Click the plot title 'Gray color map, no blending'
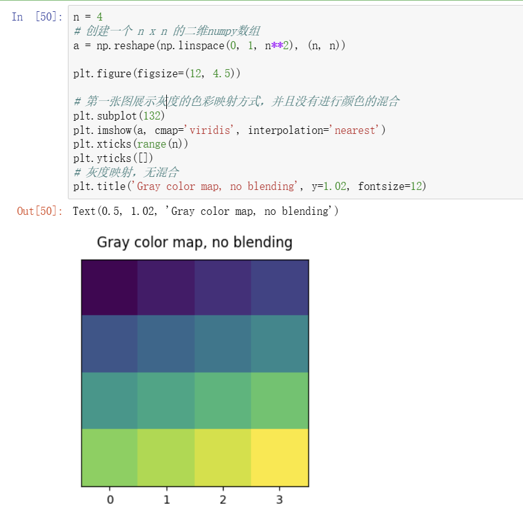This screenshot has height=507, width=523. pos(195,242)
